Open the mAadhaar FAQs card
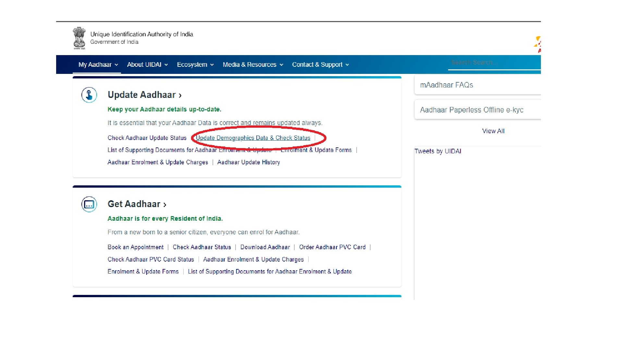The image size is (623, 350). 477,85
